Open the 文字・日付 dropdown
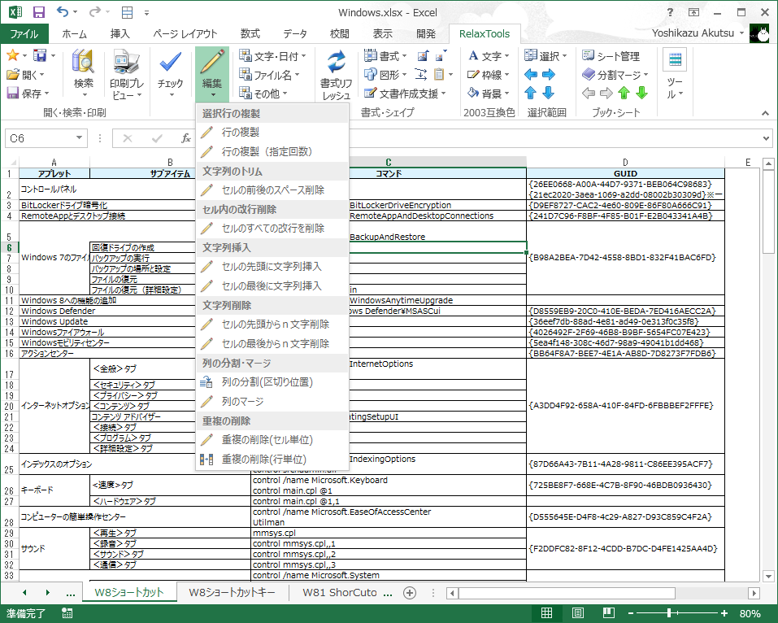This screenshot has width=778, height=623. (272, 56)
